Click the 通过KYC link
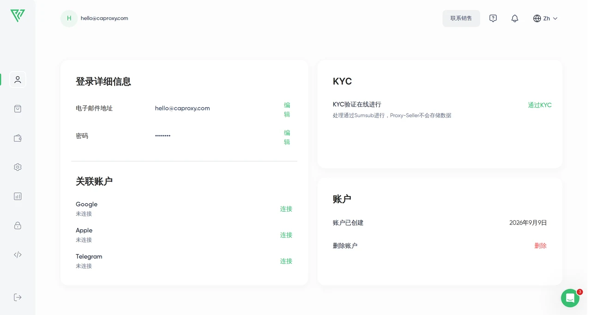The height and width of the screenshot is (315, 591). click(x=540, y=105)
